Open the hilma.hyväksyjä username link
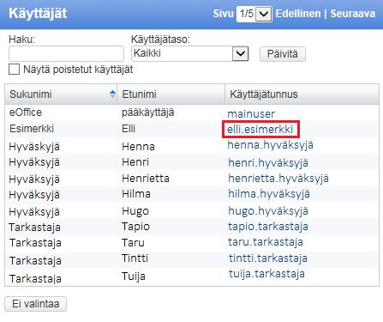 (269, 194)
